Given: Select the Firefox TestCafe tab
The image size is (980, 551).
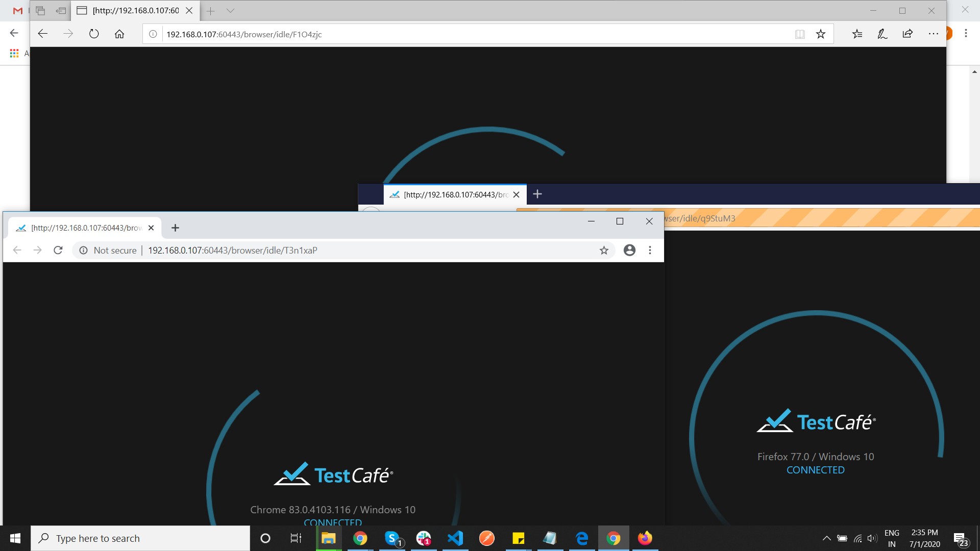Looking at the screenshot, I should [x=455, y=194].
